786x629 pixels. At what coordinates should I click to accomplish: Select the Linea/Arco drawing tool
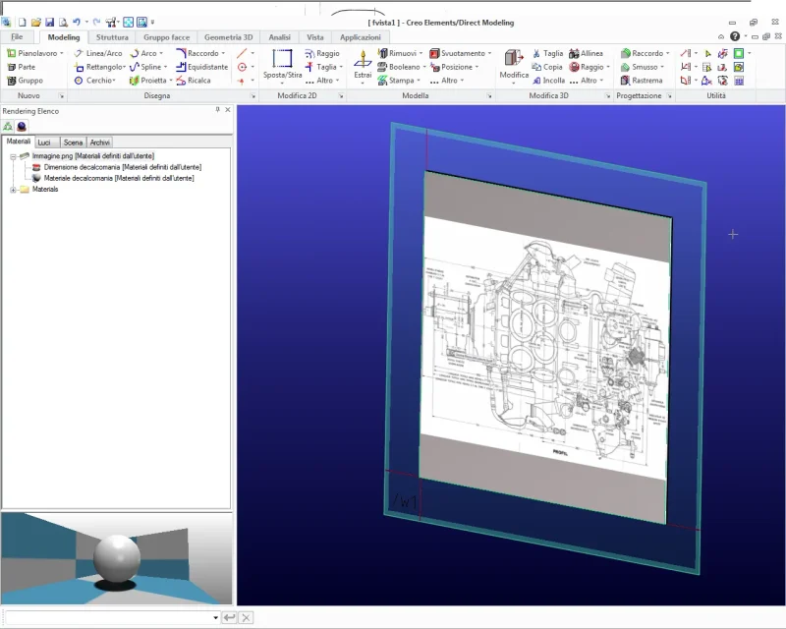point(98,53)
